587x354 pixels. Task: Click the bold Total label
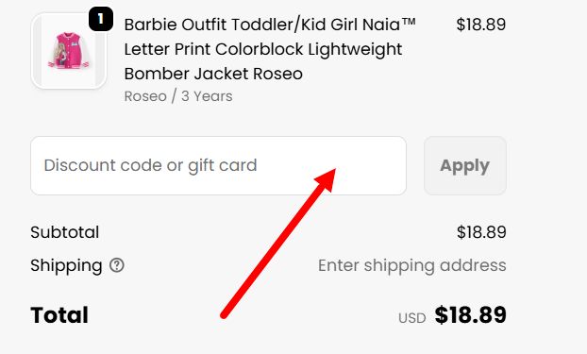pyautogui.click(x=59, y=315)
